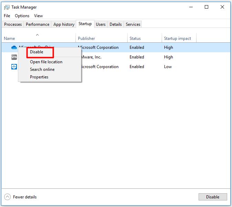
Task: Choose Disable from the context menu
Action: click(x=37, y=52)
